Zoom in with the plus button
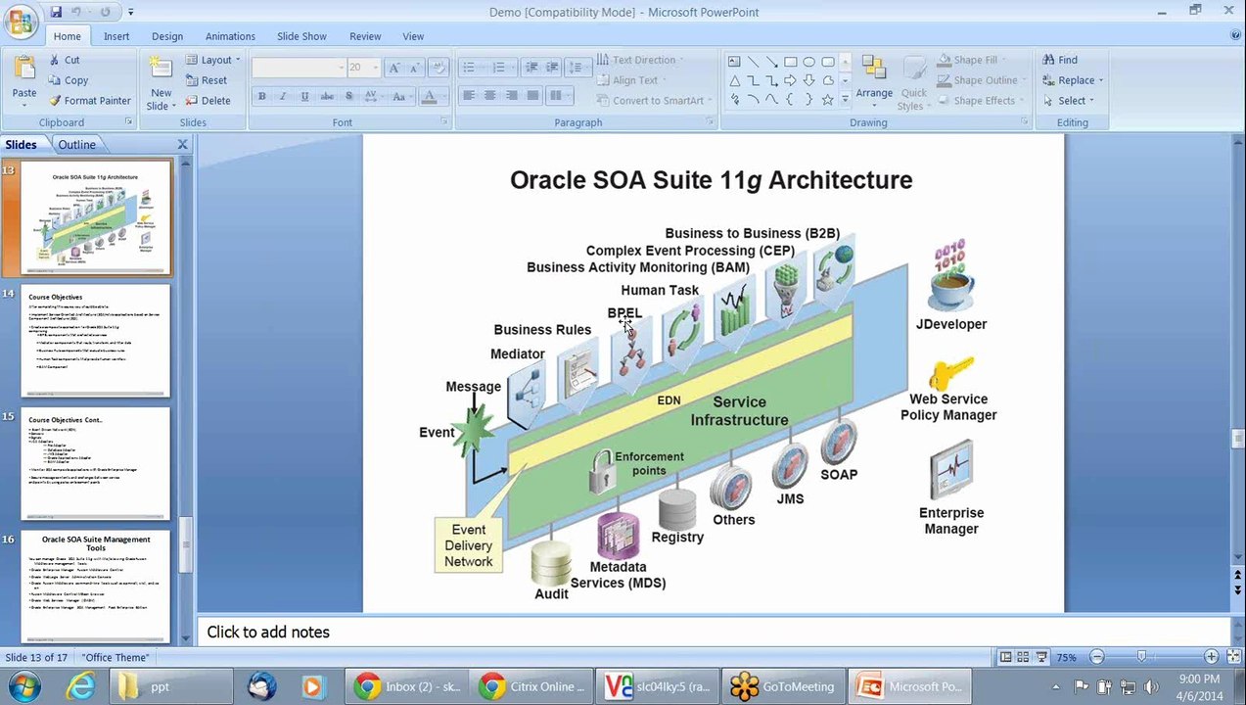Viewport: 1246px width, 705px height. (1211, 657)
